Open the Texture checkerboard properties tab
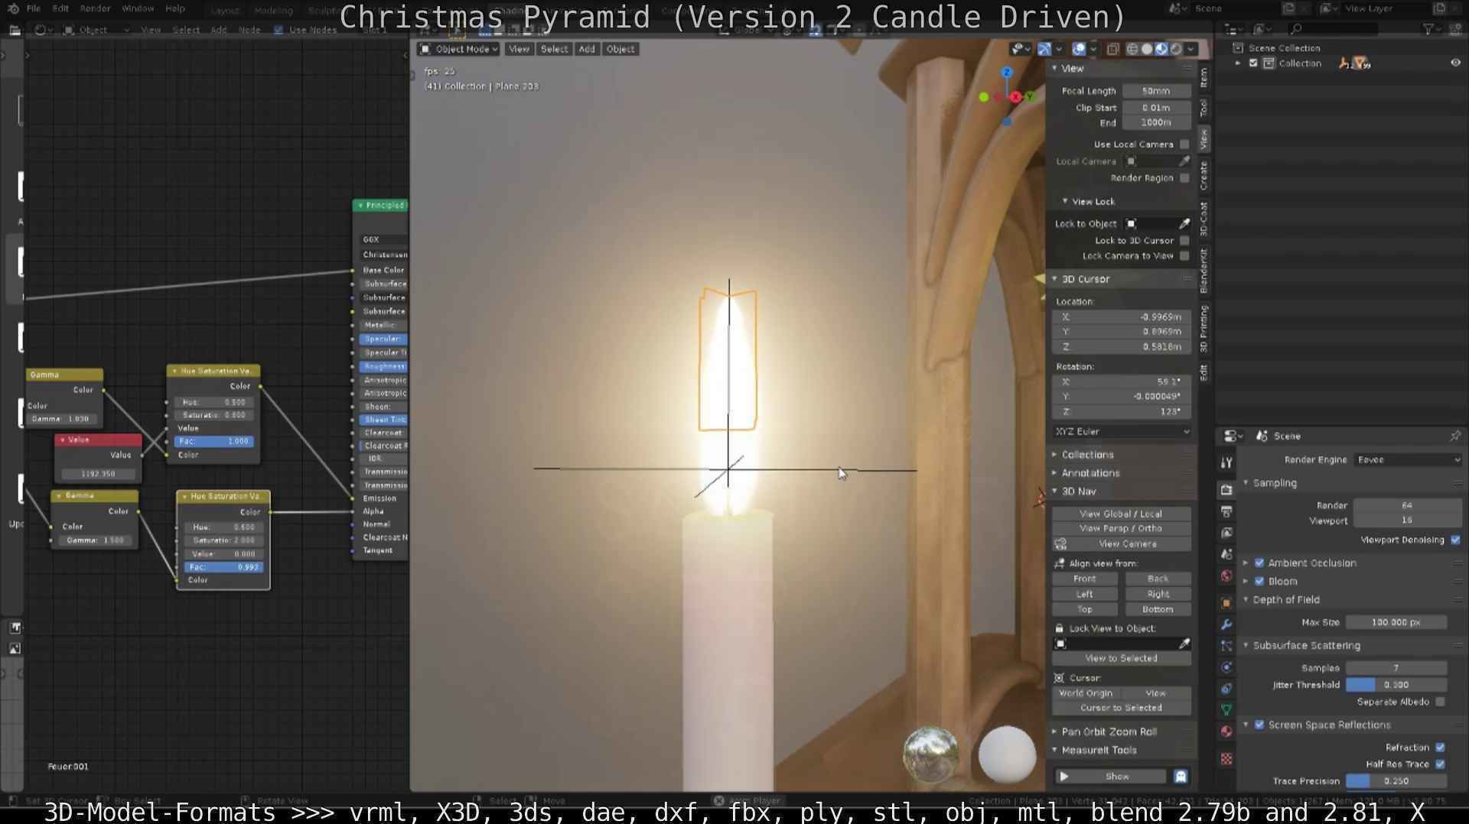This screenshot has width=1469, height=824. coord(1226,758)
